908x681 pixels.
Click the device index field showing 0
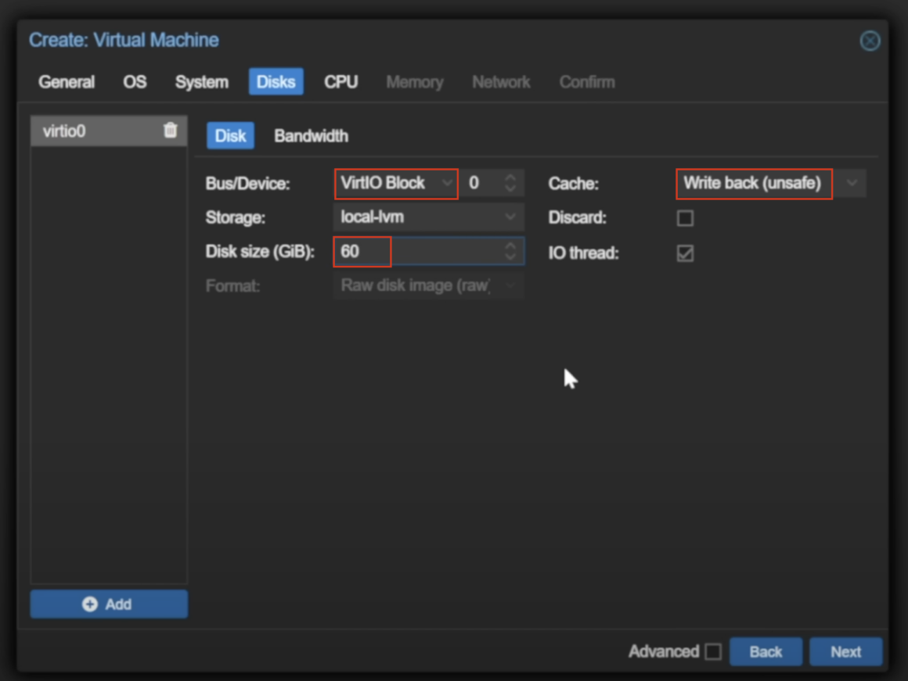click(482, 184)
